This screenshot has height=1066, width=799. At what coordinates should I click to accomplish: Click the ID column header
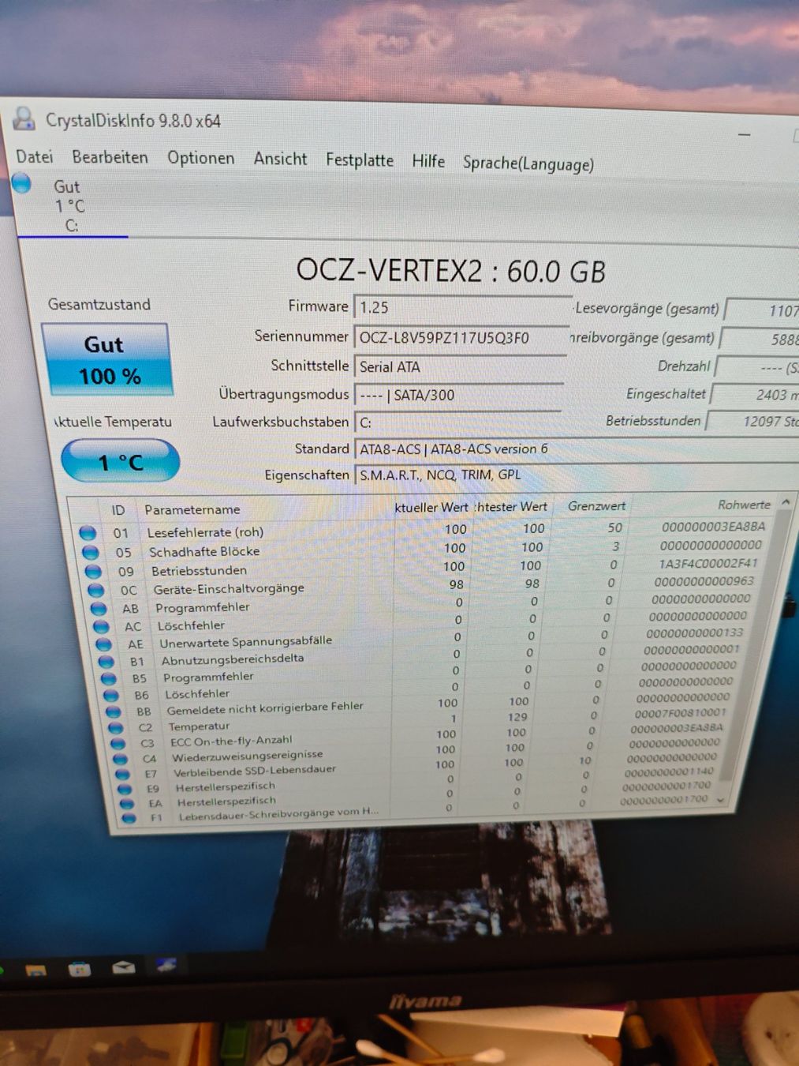click(118, 510)
